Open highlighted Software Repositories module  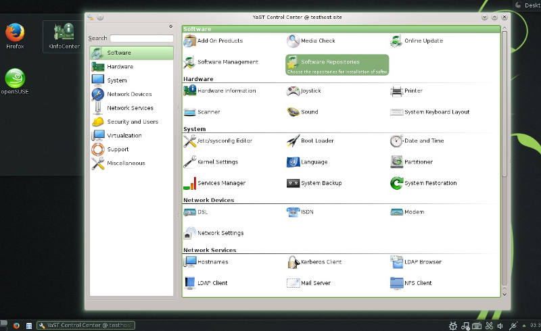[x=337, y=65]
